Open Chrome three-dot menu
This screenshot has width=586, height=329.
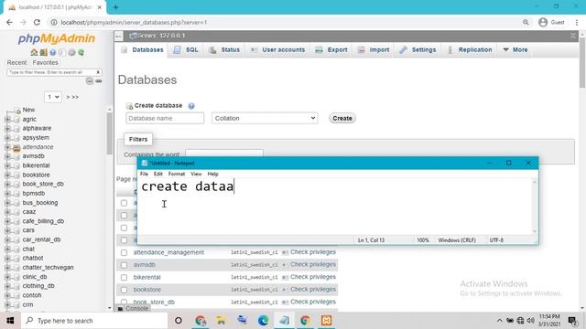(577, 22)
